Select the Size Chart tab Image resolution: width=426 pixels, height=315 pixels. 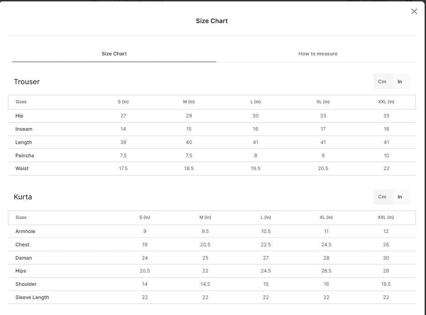point(114,54)
